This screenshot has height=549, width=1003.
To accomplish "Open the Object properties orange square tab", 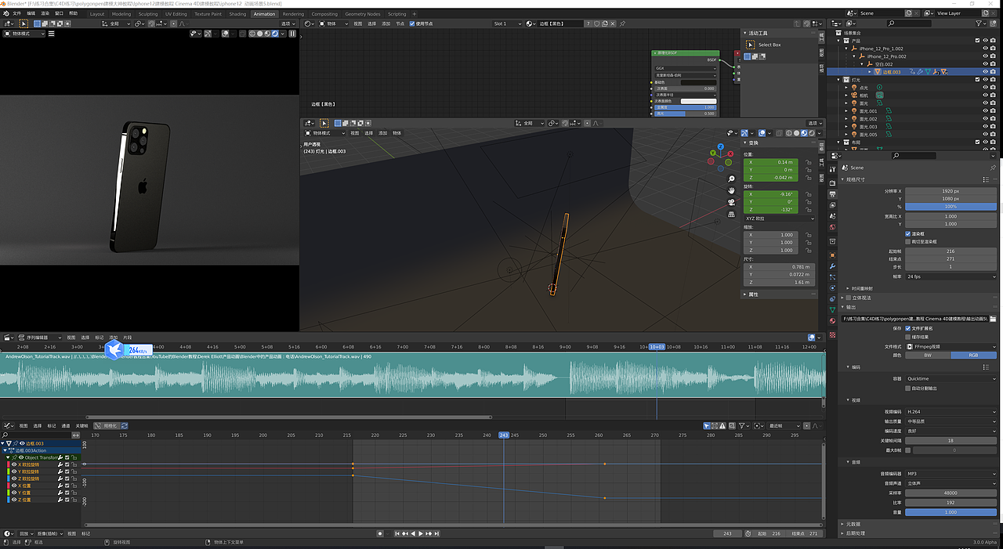I will 832,255.
